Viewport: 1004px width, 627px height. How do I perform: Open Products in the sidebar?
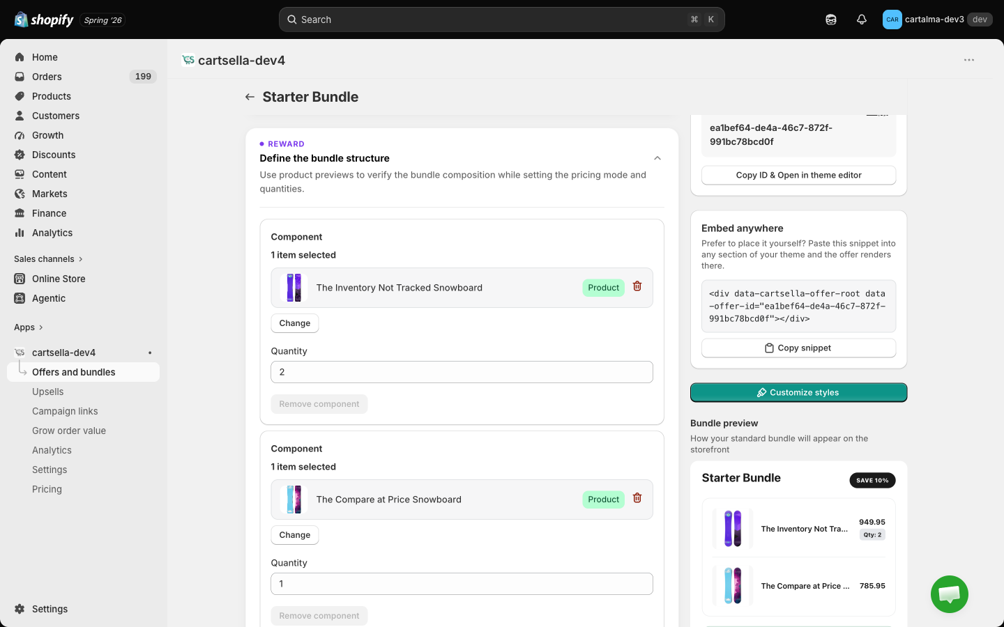(x=52, y=96)
